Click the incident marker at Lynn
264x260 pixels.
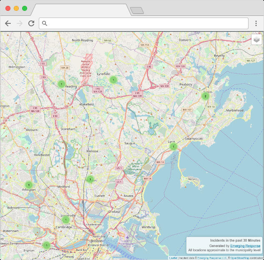(x=173, y=146)
